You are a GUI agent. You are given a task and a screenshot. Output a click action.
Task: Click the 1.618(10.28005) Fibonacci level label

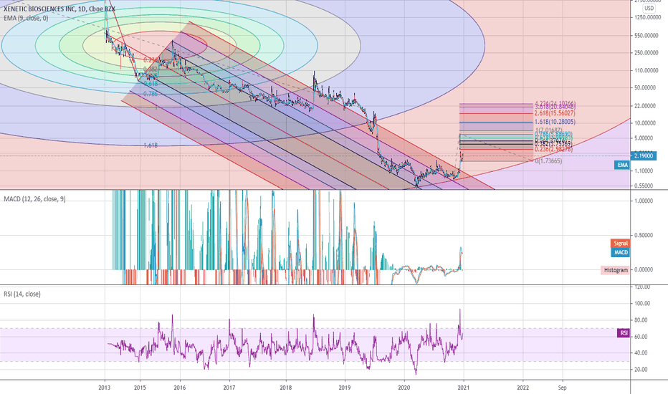tap(555, 122)
